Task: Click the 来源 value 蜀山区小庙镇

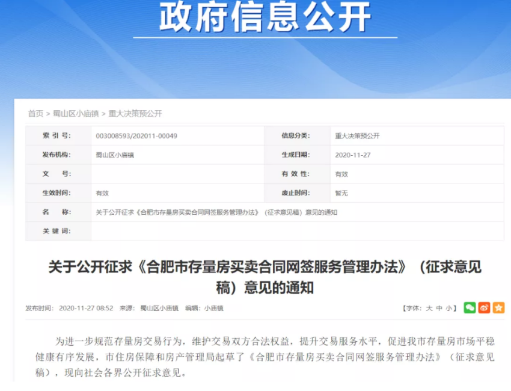Action: [x=159, y=308]
